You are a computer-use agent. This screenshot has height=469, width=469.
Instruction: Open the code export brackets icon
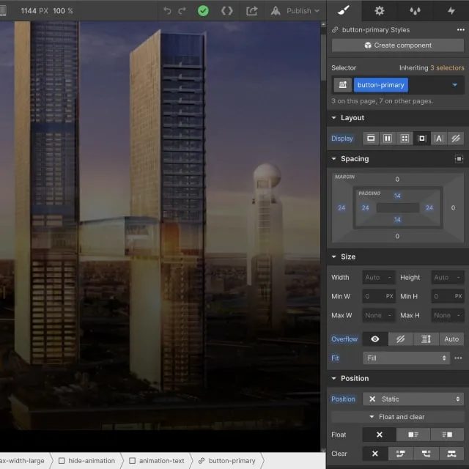click(226, 11)
